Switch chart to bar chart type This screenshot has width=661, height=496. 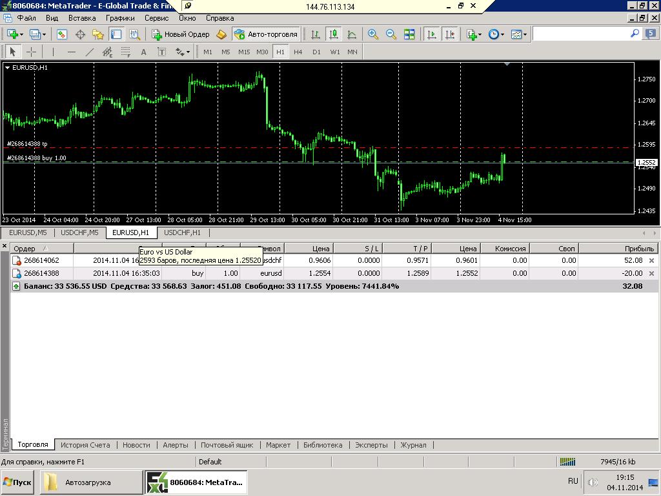point(315,34)
